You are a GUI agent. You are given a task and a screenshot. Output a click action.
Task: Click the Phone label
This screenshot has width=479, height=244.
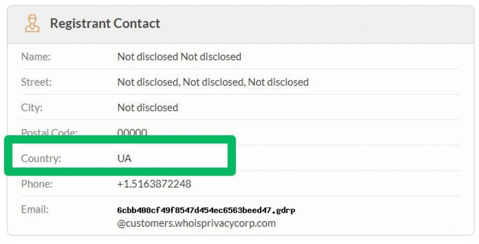(37, 184)
